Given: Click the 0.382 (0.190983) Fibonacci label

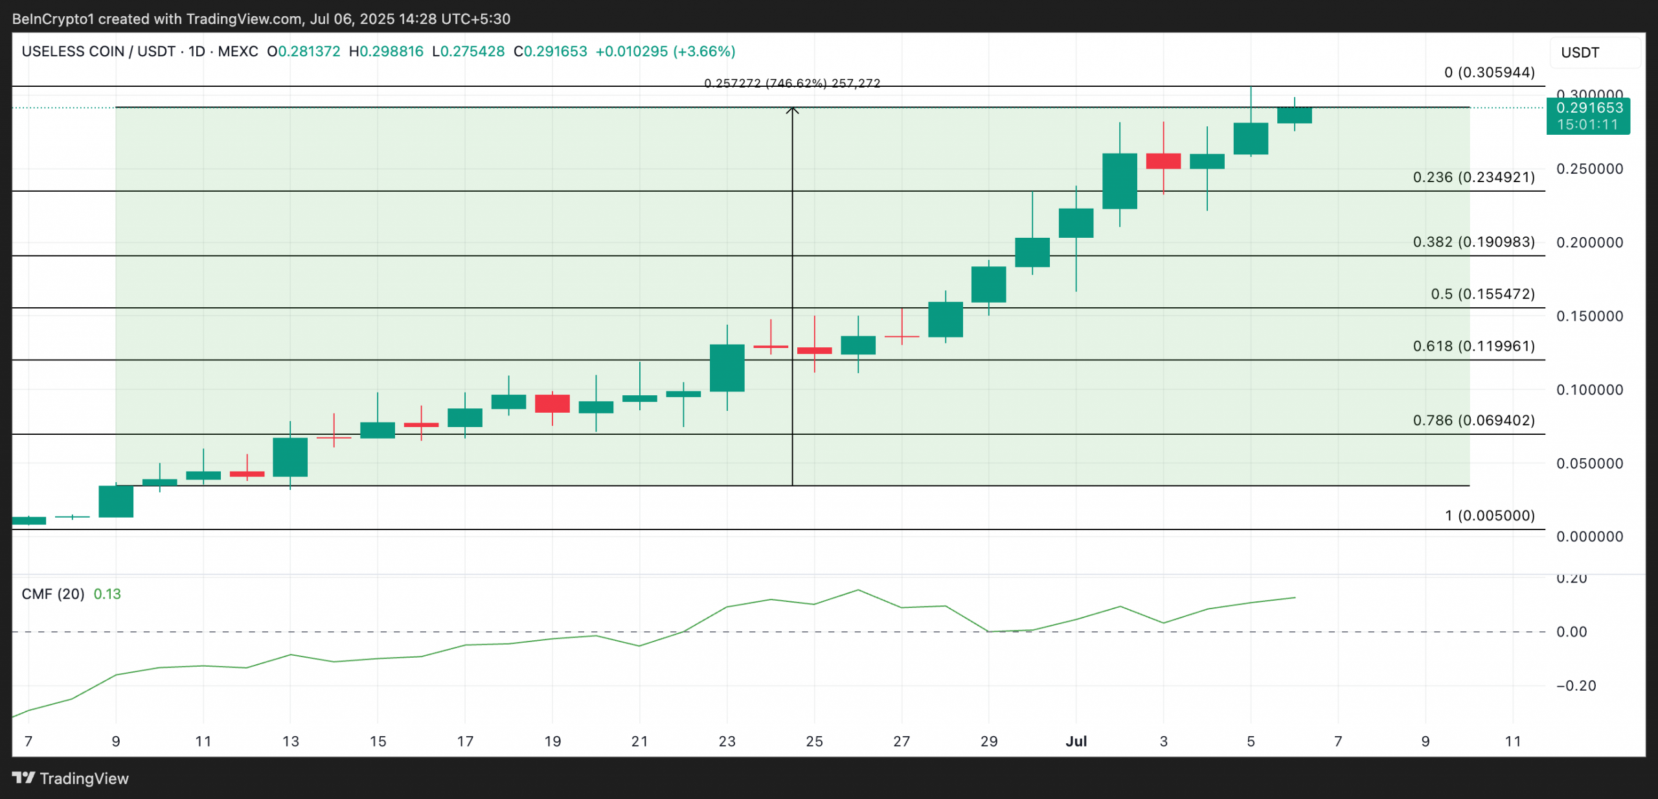Looking at the screenshot, I should [x=1473, y=242].
